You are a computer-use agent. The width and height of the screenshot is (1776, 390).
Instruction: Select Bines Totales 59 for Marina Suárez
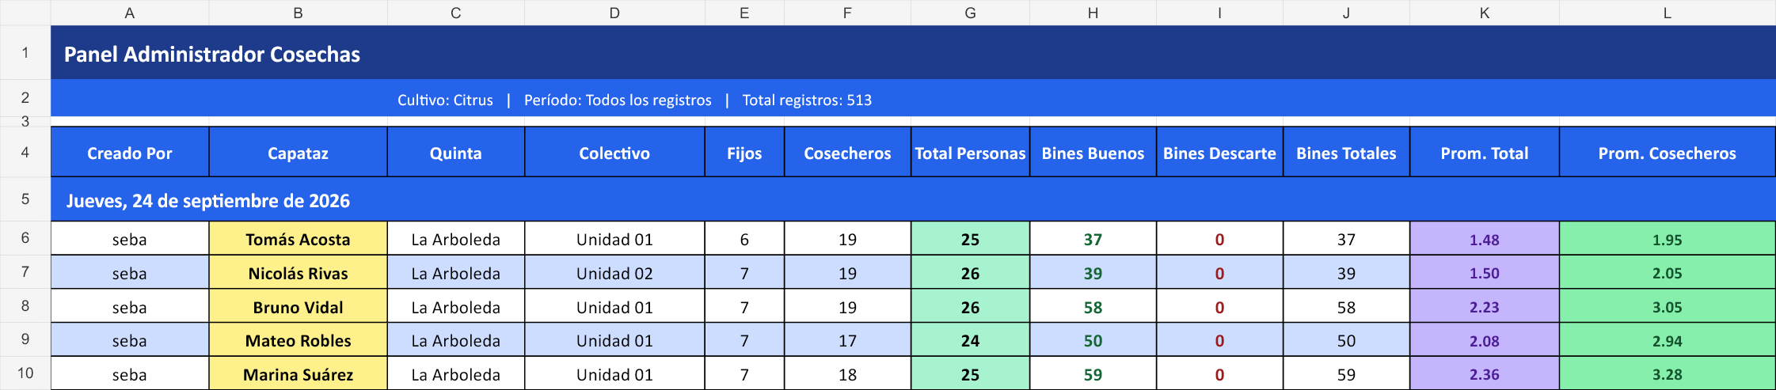pyautogui.click(x=1347, y=374)
